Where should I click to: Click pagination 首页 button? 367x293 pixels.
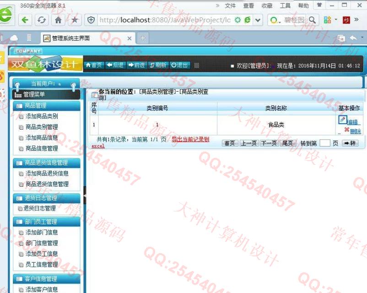[x=230, y=143]
